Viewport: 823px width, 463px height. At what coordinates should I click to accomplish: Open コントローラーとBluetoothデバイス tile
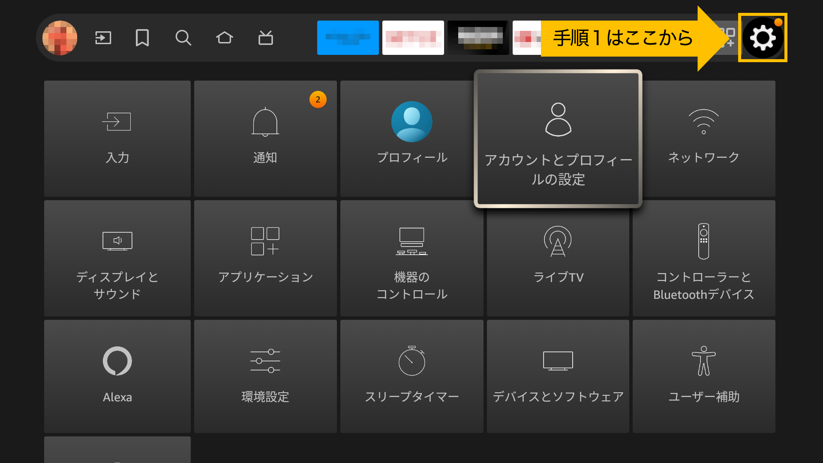click(x=704, y=258)
